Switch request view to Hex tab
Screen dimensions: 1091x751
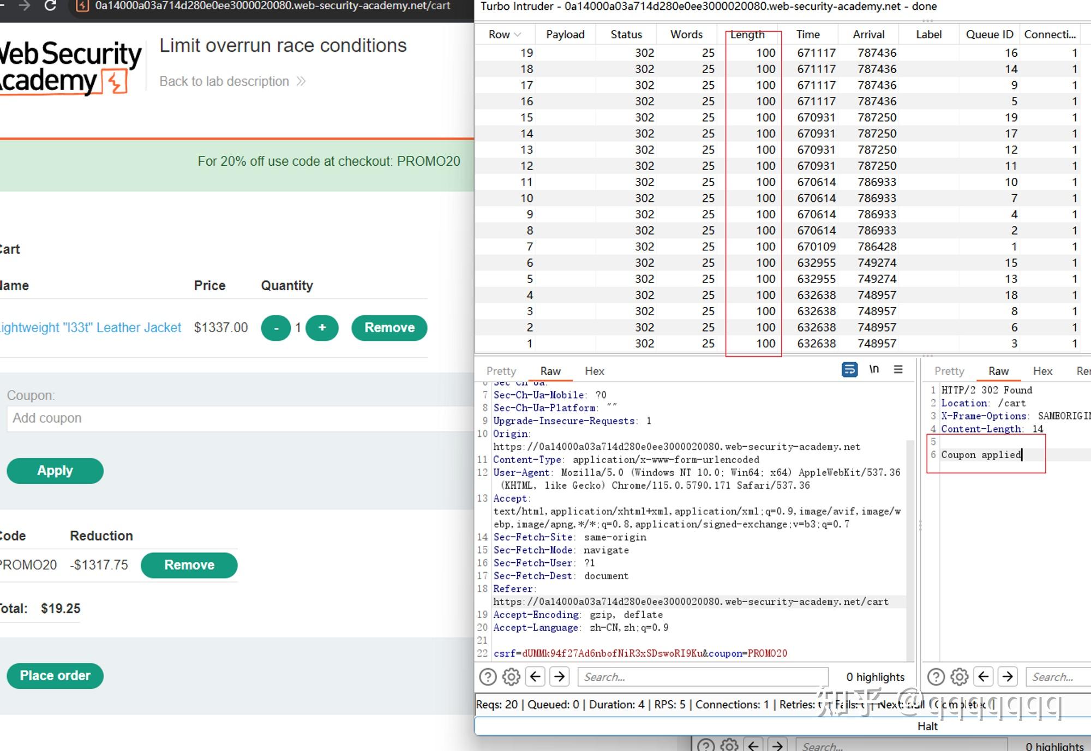tap(594, 371)
